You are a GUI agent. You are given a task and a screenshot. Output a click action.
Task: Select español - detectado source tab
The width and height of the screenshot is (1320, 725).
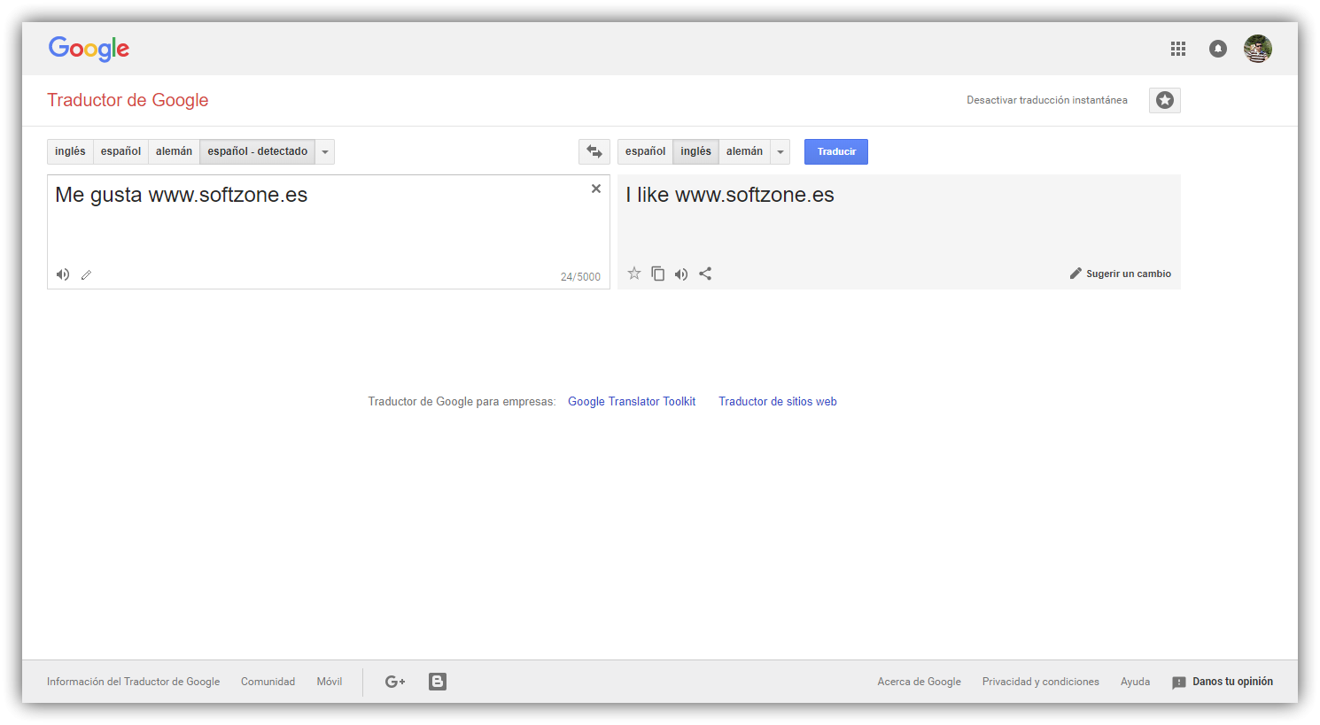258,151
